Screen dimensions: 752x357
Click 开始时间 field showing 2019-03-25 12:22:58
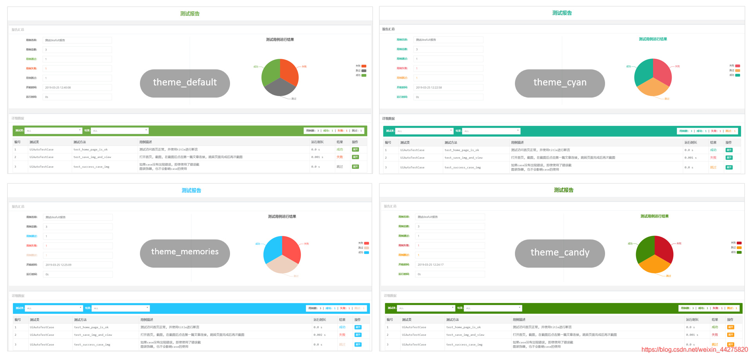[x=448, y=87]
